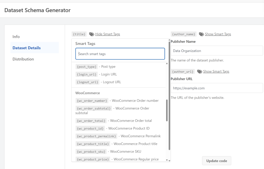Insert the {wc_order_total} smart tag
Screen dimensions: 264x169
(91, 121)
